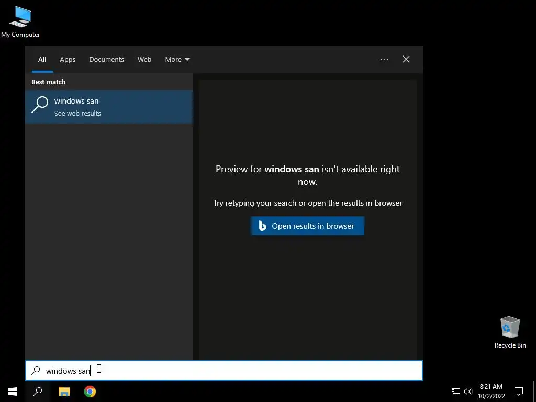The image size is (536, 402).
Task: Switch to the Documents search tab
Action: point(107,60)
